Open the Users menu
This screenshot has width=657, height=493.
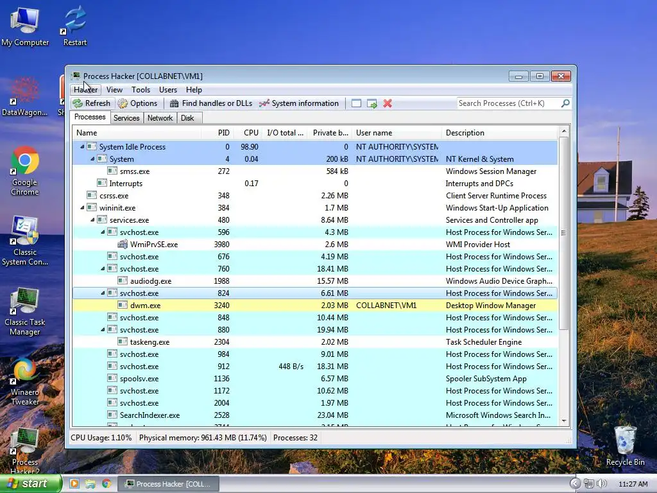click(x=168, y=90)
